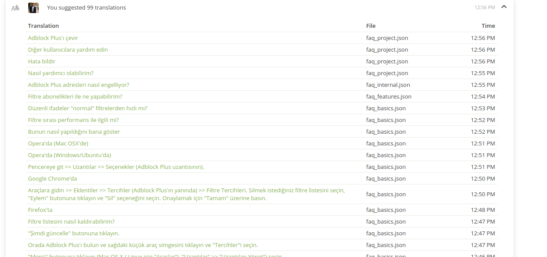Click the File column header

coord(371,26)
